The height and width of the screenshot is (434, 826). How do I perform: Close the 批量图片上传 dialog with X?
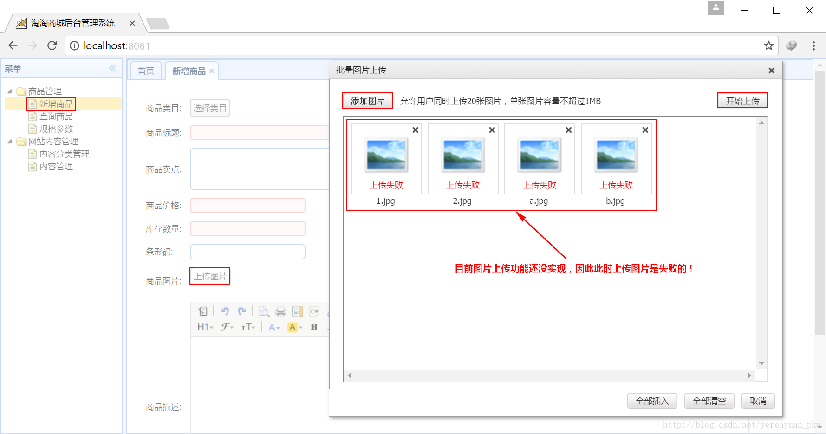pyautogui.click(x=772, y=71)
